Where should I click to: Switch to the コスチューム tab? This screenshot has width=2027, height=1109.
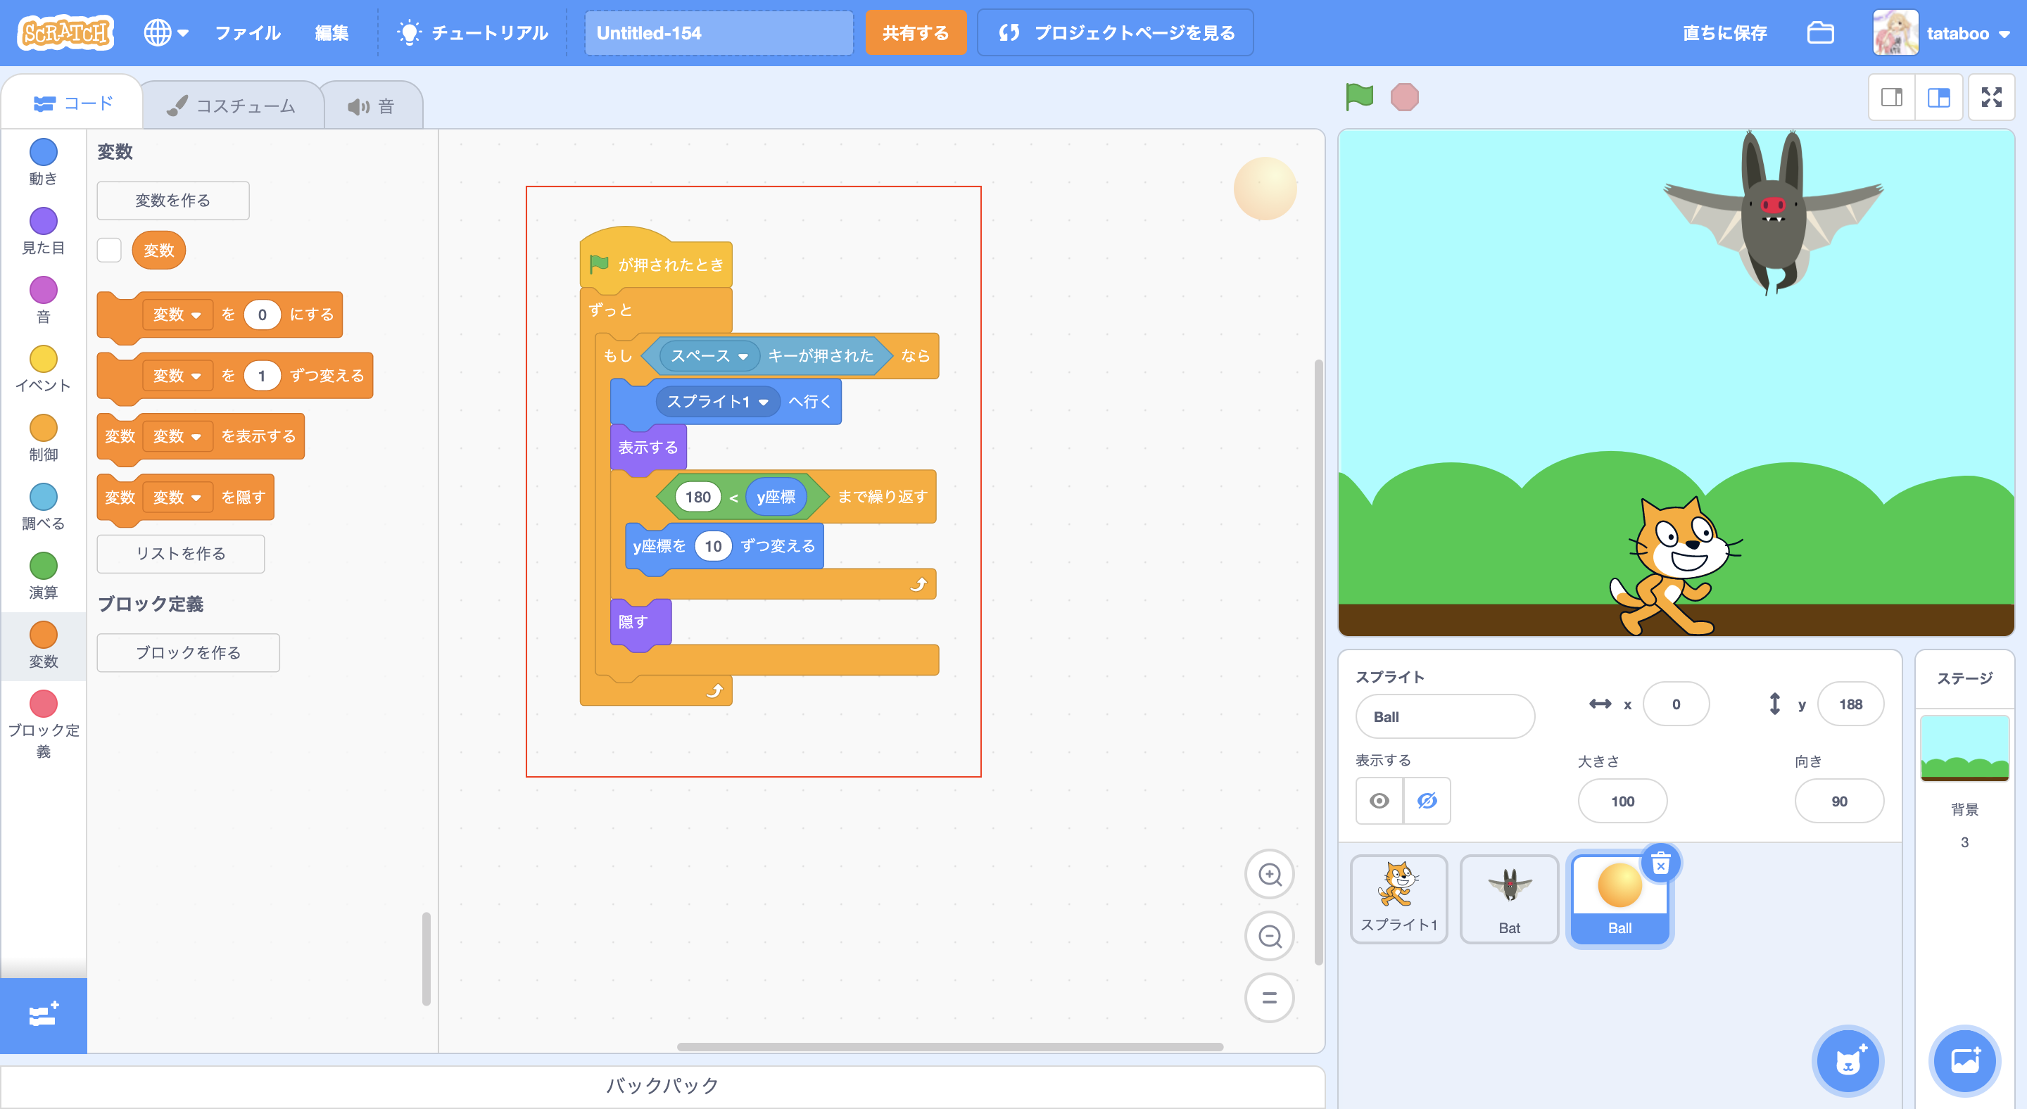232,106
